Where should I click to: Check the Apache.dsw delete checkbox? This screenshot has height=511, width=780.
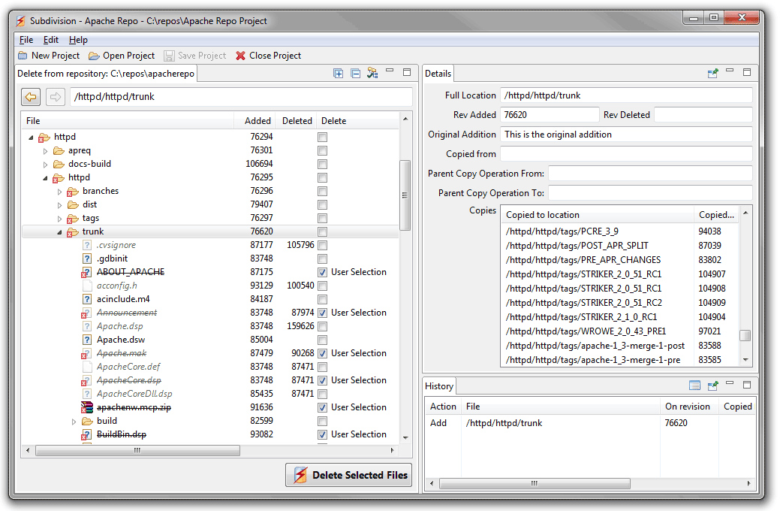click(x=322, y=340)
